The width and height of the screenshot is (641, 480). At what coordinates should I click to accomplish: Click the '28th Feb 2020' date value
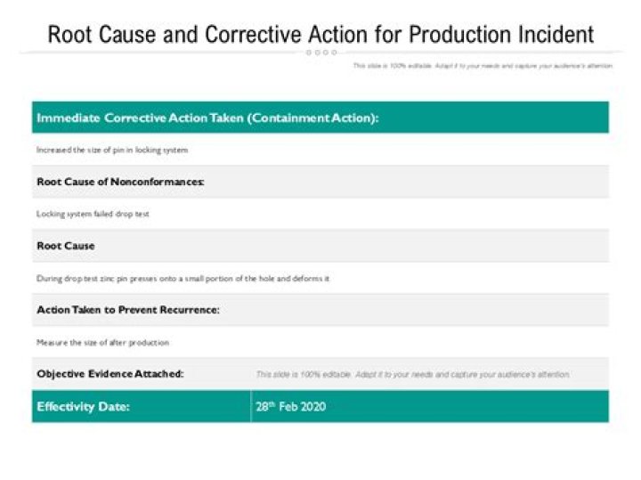(290, 406)
